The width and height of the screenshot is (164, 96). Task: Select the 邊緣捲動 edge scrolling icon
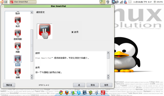18,33
